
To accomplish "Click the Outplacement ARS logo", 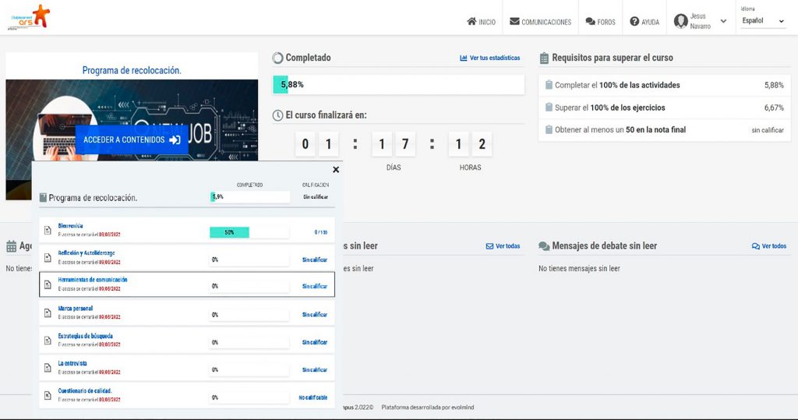I will click(28, 16).
